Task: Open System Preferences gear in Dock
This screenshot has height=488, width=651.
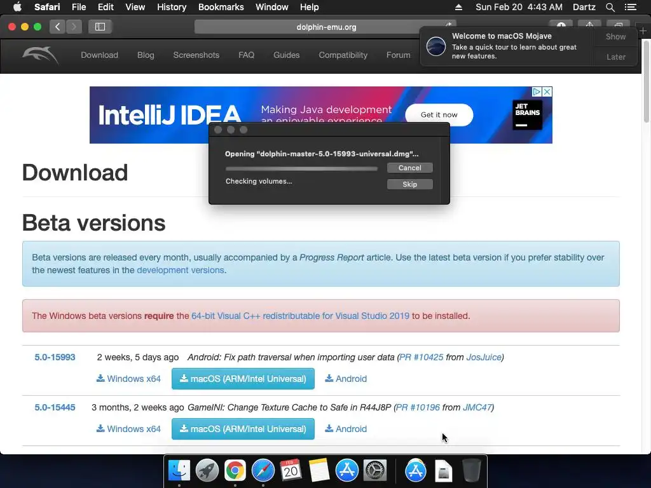Action: coord(375,470)
